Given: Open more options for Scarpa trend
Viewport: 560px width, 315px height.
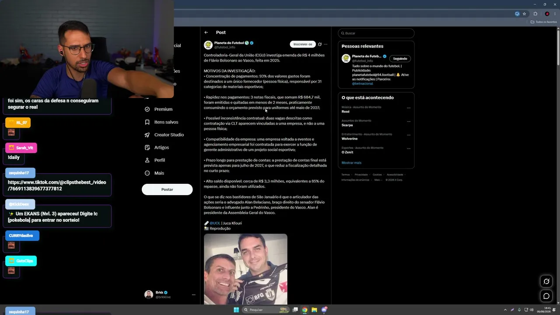Looking at the screenshot, I should pyautogui.click(x=409, y=121).
